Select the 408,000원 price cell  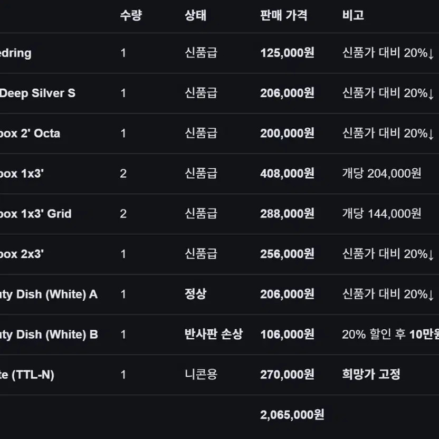coord(287,174)
